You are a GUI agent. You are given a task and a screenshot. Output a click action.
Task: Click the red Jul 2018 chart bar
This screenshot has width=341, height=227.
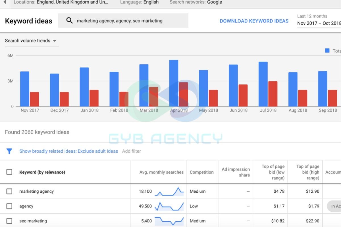(273, 94)
